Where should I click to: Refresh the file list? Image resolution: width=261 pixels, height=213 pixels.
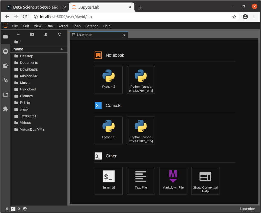tap(60, 35)
